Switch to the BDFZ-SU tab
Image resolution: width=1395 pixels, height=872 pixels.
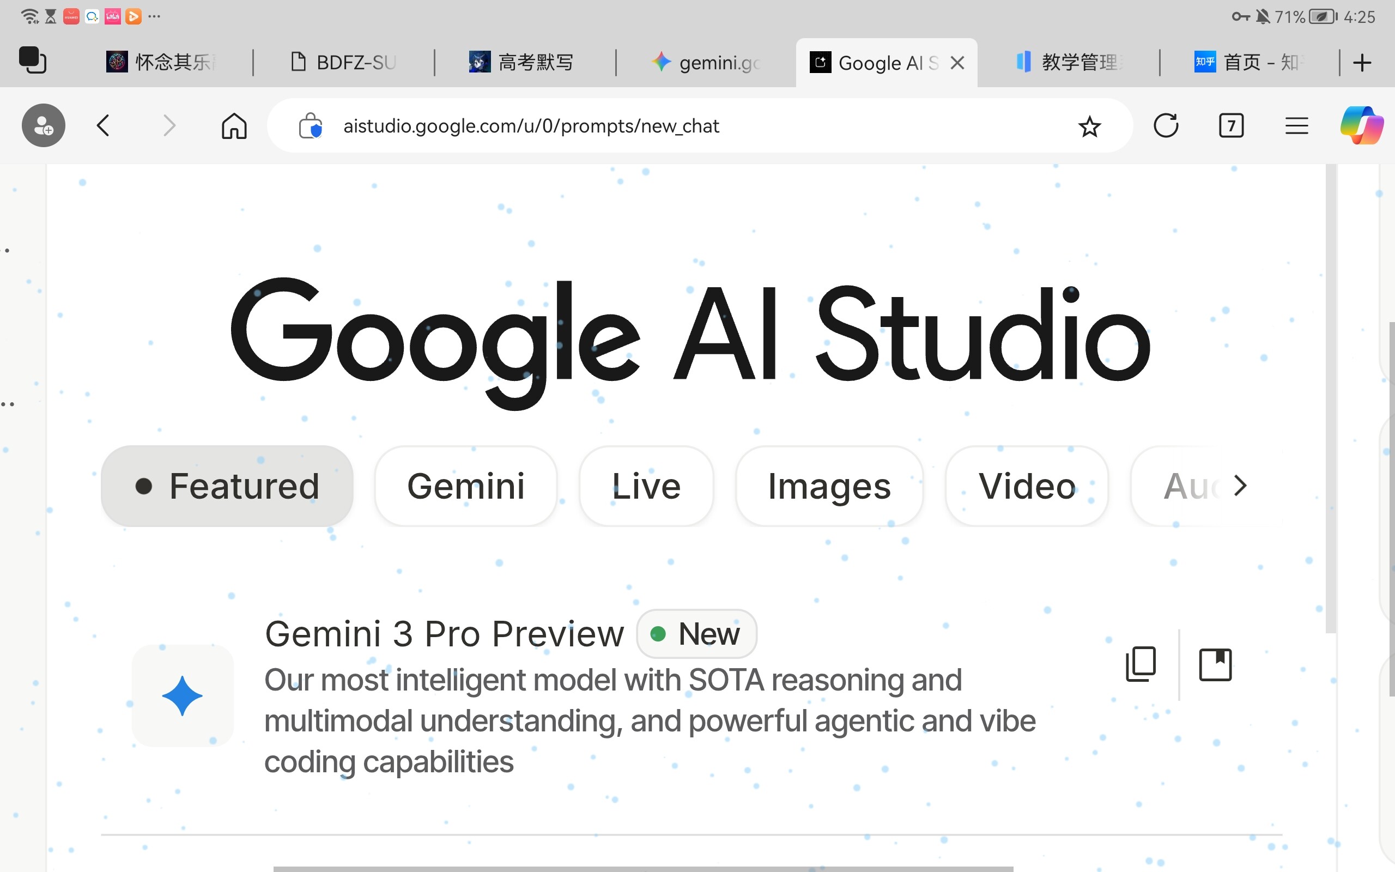344,62
